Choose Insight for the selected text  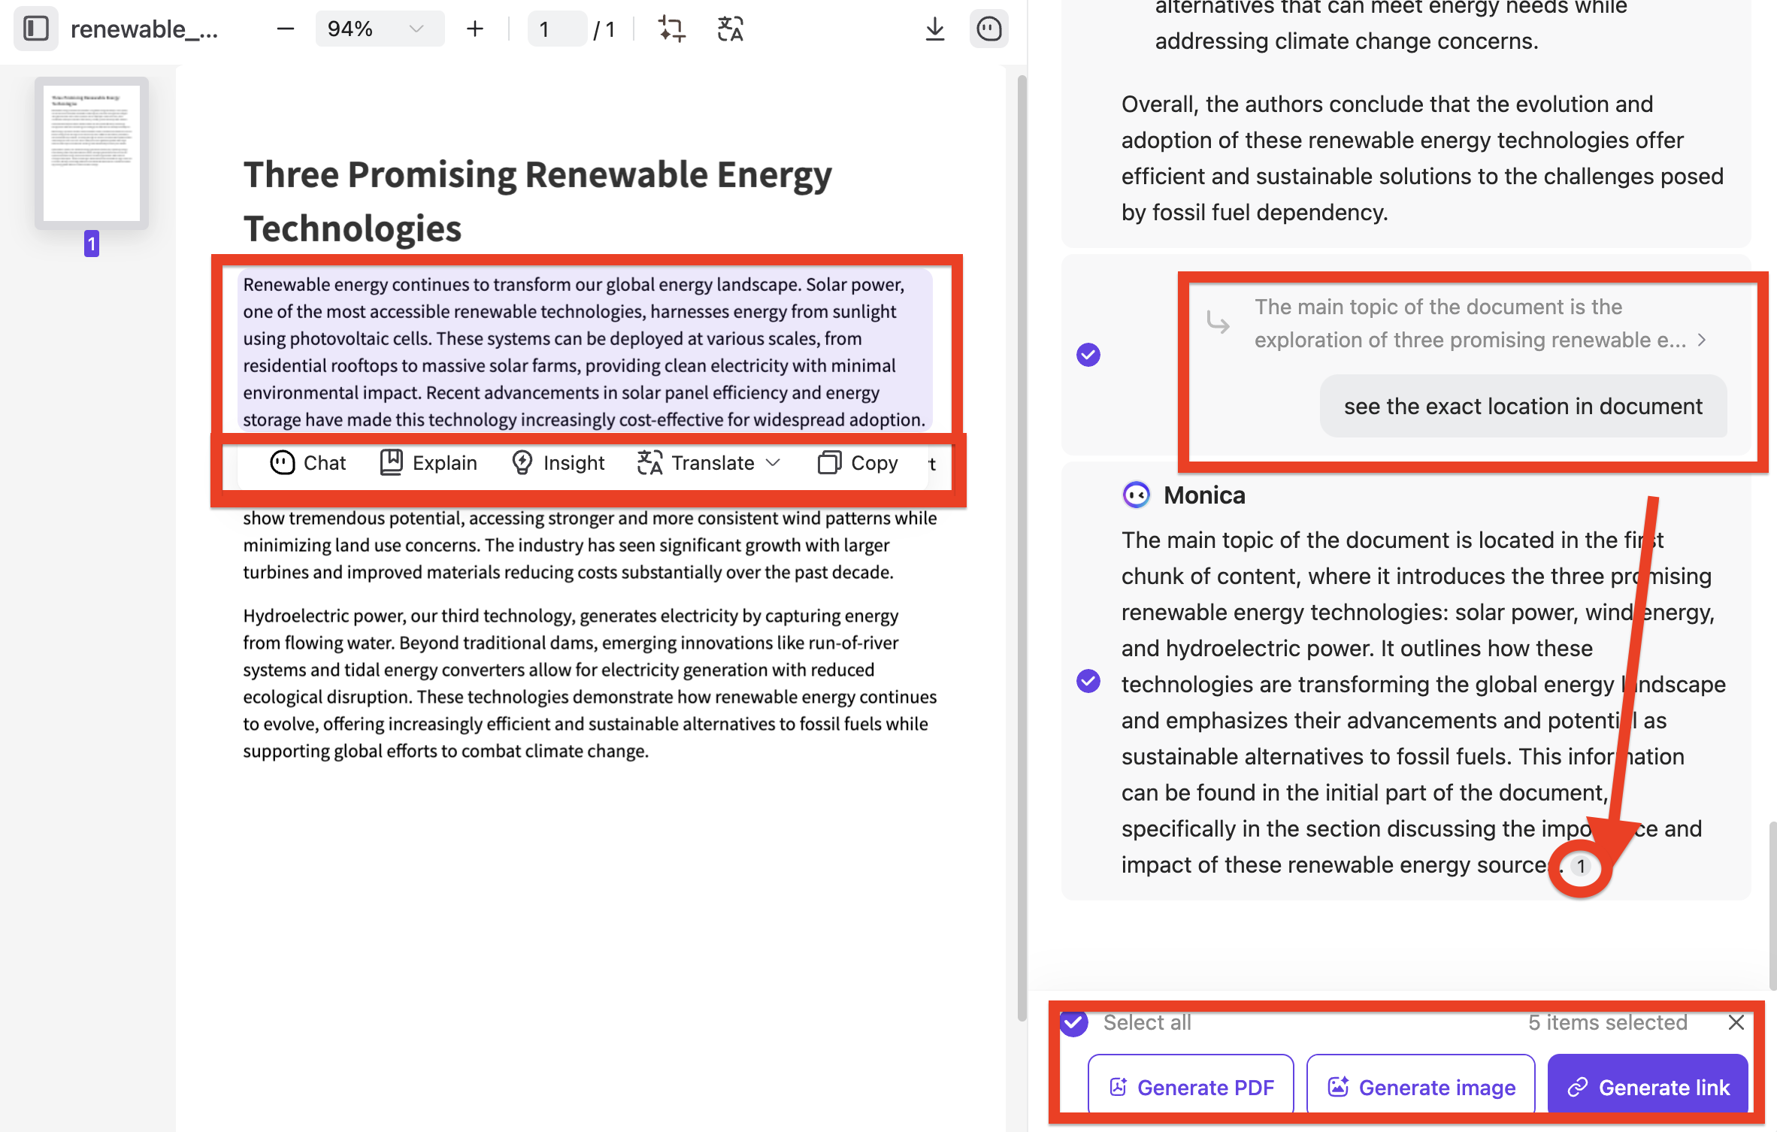[558, 463]
